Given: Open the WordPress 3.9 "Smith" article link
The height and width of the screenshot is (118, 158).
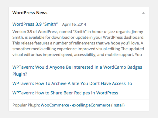Looking at the screenshot, I should 35,24.
